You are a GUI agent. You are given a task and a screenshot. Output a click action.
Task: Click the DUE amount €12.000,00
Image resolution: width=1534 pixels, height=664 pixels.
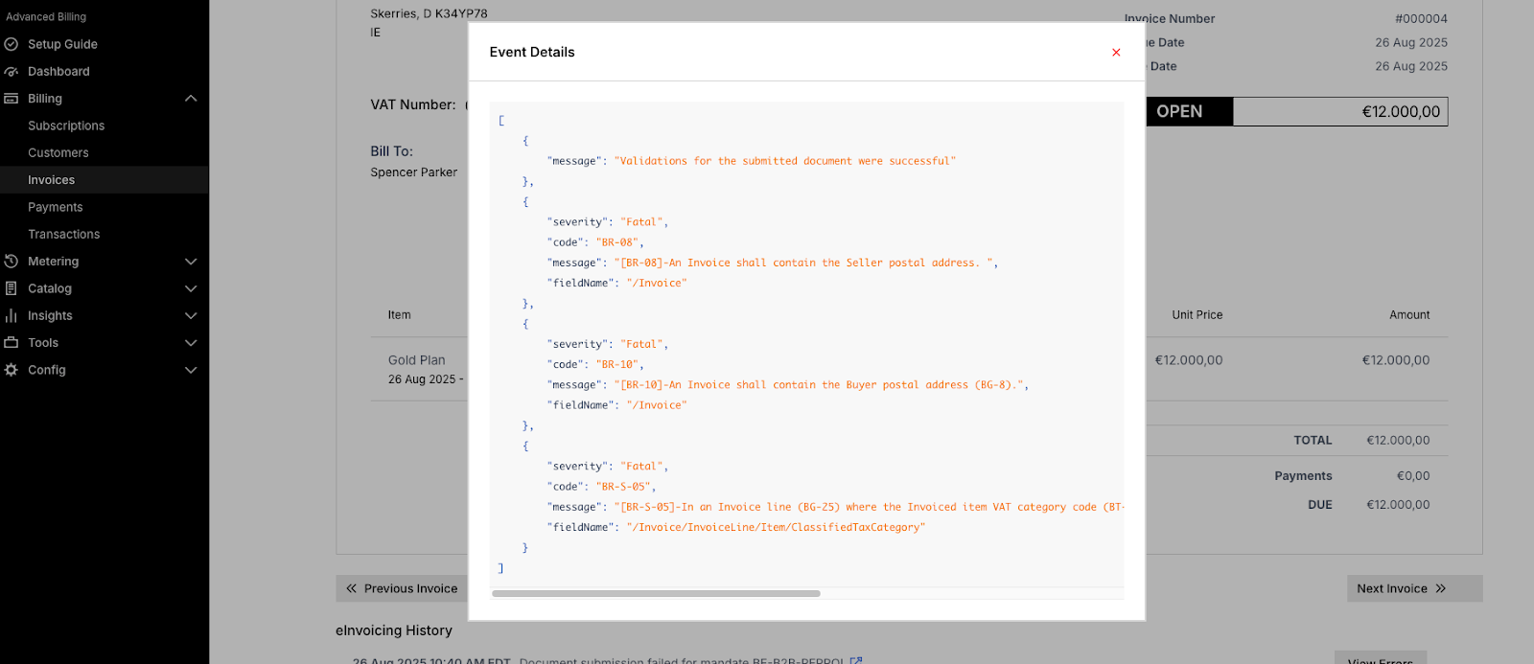point(1398,505)
